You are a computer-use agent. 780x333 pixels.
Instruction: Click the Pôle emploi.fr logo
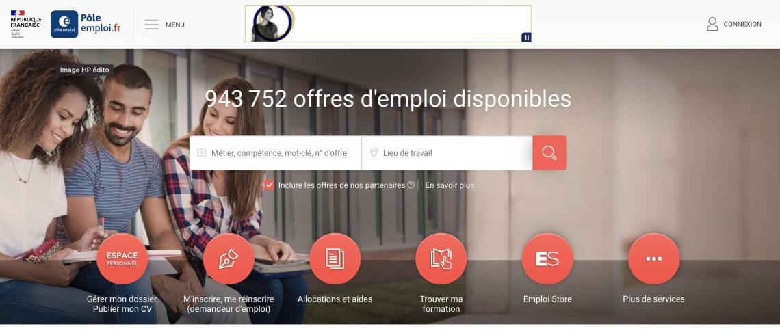tap(86, 24)
